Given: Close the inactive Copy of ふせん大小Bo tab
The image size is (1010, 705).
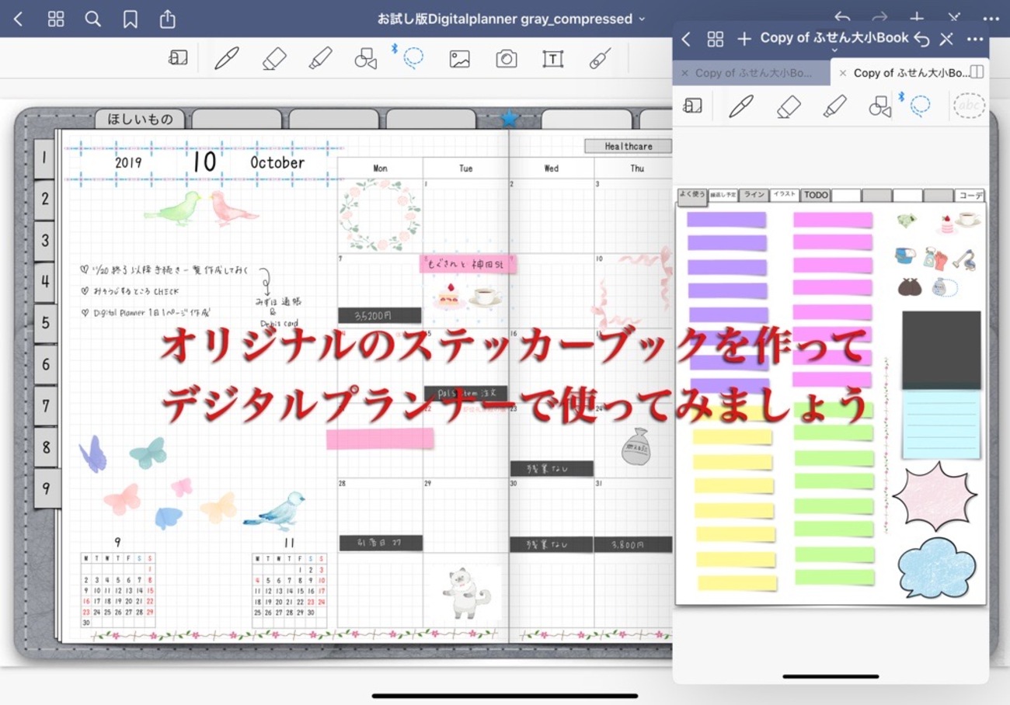Looking at the screenshot, I should tap(684, 73).
